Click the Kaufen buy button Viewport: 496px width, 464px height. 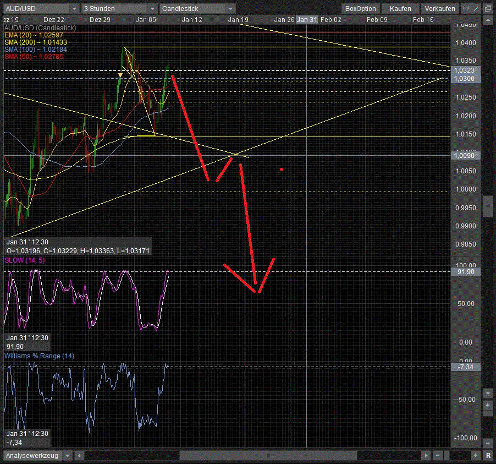400,8
